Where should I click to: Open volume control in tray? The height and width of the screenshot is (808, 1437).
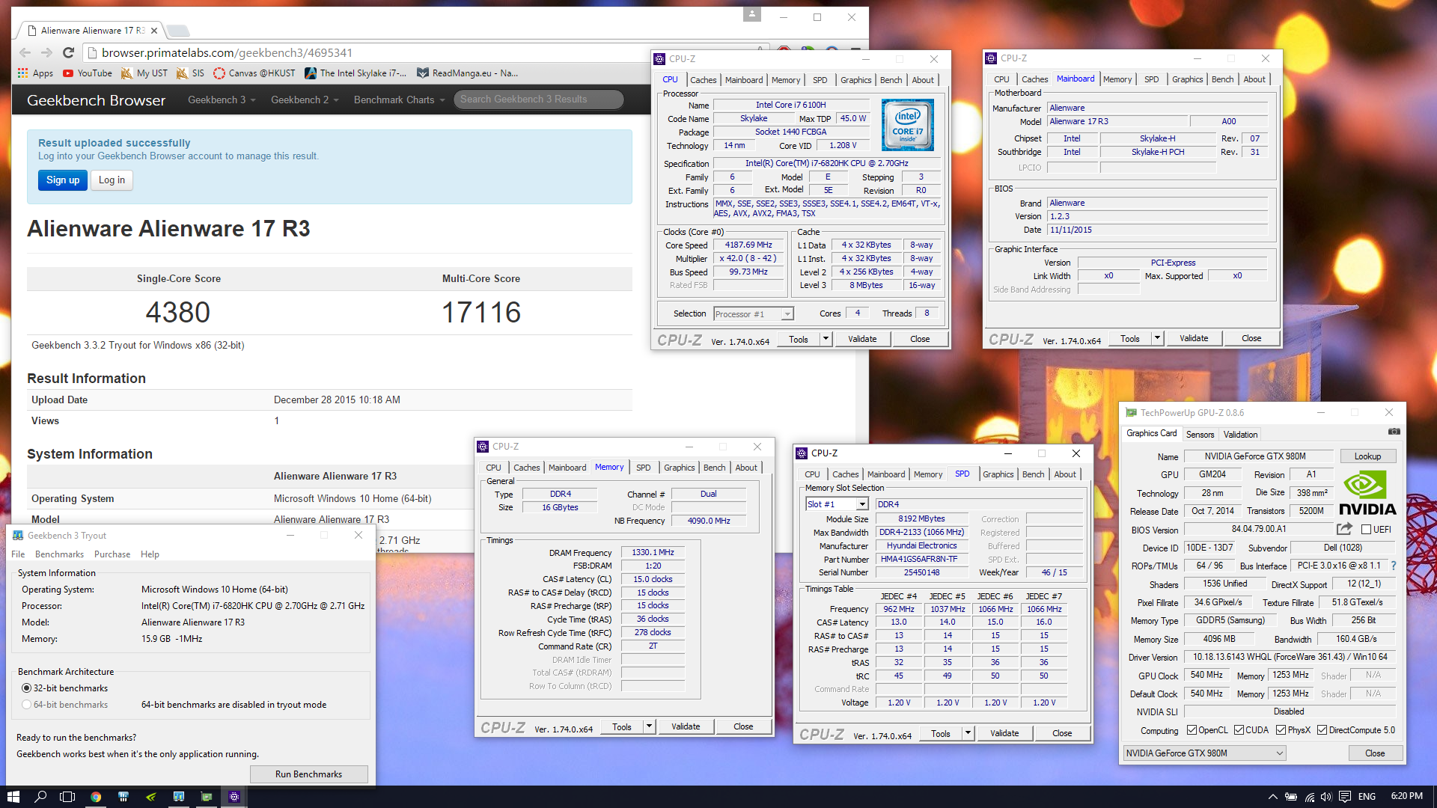[1326, 797]
